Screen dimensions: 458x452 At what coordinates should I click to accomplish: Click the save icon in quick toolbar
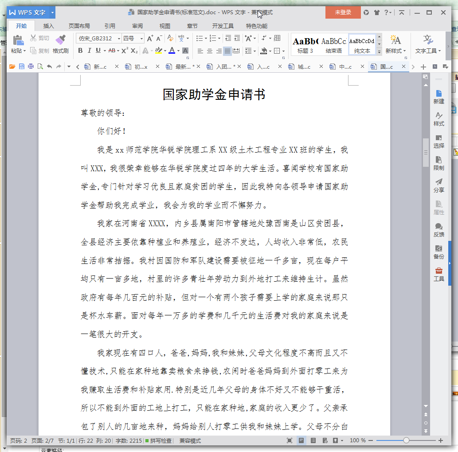22,67
